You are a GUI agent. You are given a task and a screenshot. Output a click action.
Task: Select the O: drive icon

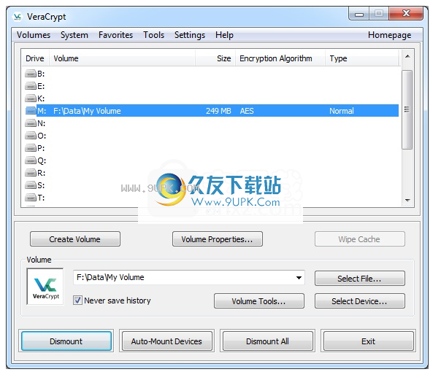point(31,136)
